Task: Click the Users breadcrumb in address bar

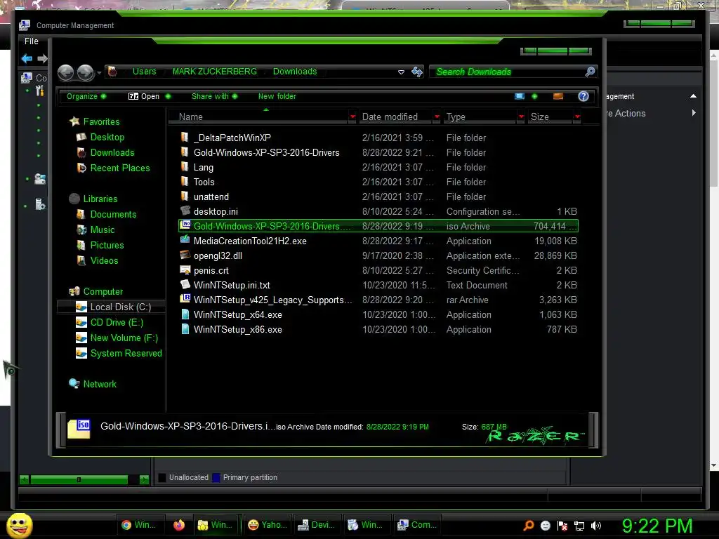Action: (x=144, y=72)
